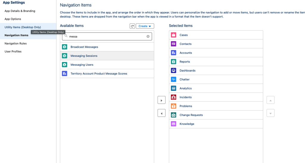
Task: Select Dashboards in Selected Items
Action: click(x=216, y=71)
